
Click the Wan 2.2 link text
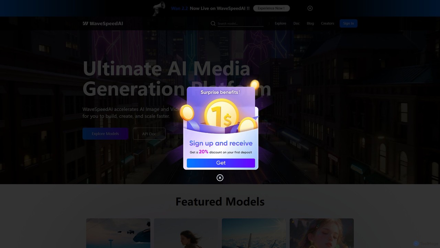click(x=179, y=8)
